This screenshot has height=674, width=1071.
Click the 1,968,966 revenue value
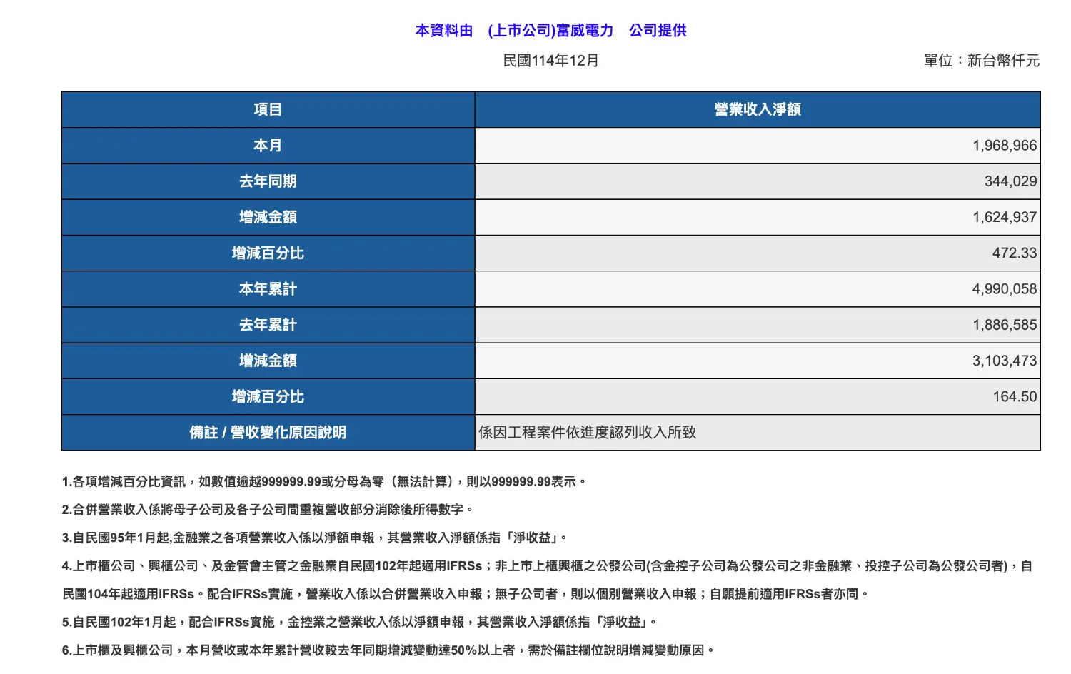click(x=1004, y=146)
